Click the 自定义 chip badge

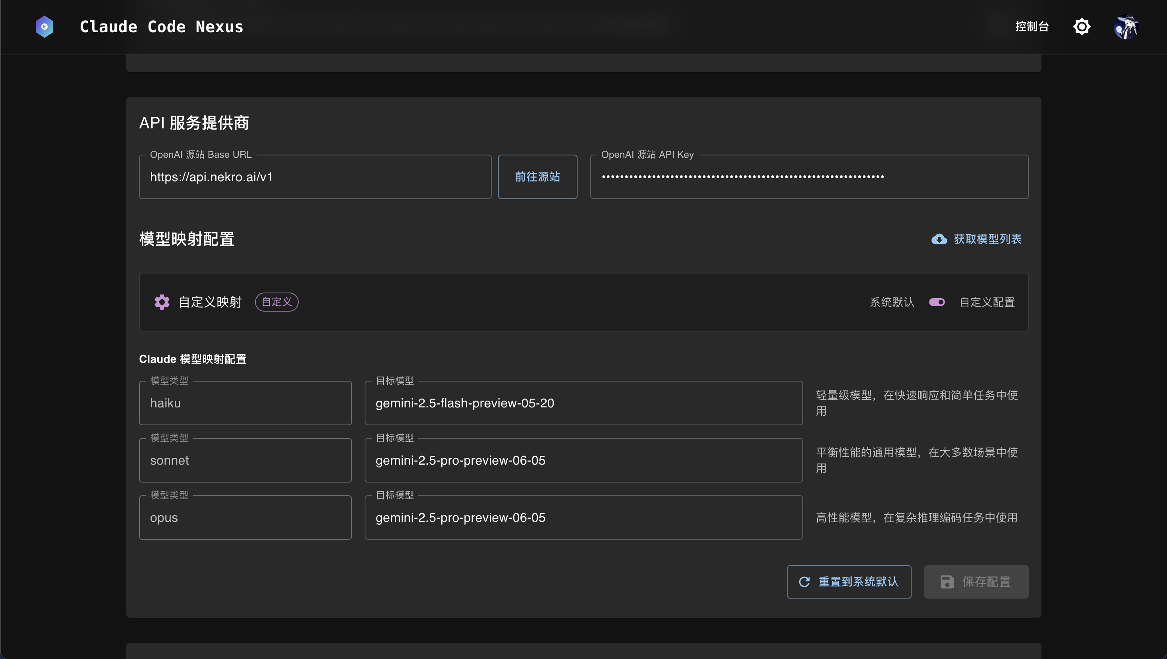click(277, 302)
